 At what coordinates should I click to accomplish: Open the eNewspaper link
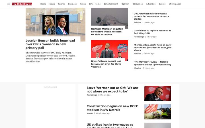coord(175,4)
